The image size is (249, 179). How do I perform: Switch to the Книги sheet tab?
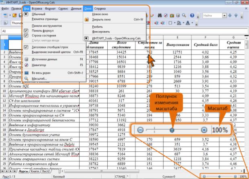click(x=35, y=171)
